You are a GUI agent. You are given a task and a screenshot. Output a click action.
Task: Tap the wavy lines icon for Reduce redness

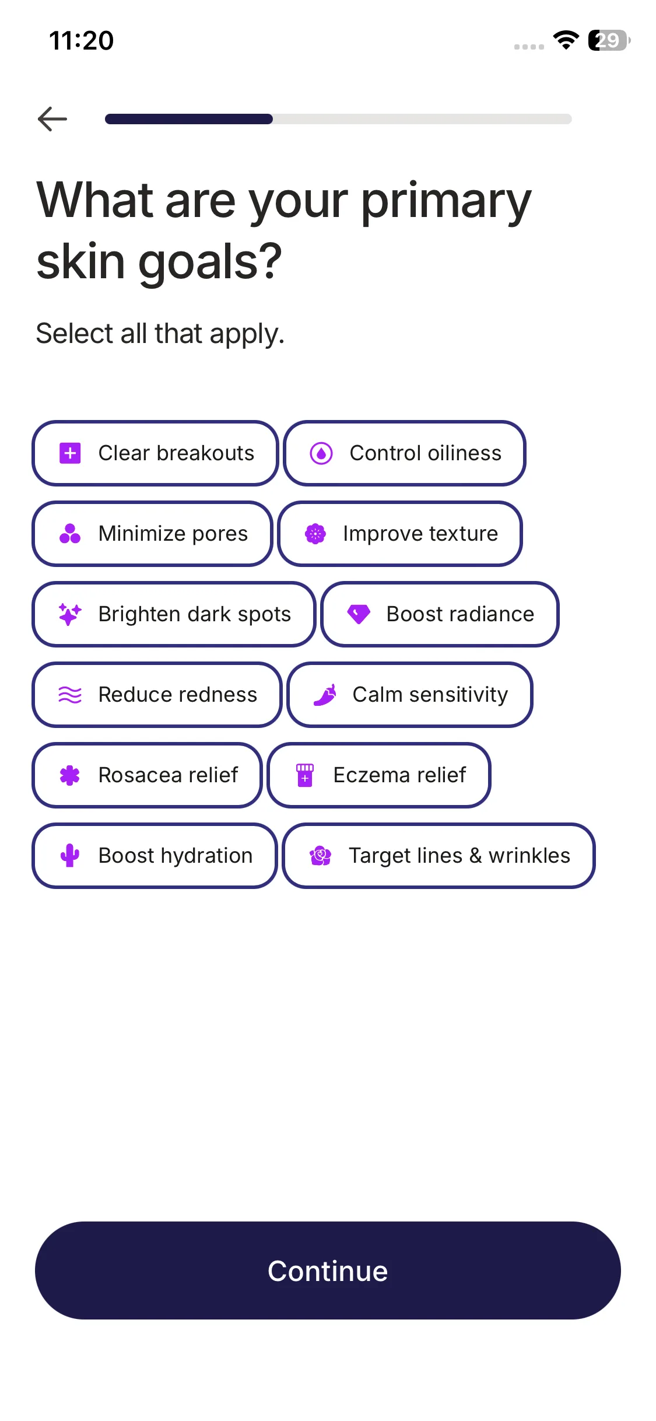click(x=70, y=695)
